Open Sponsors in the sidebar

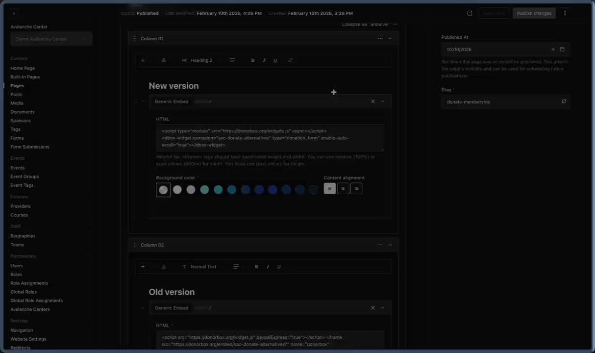pyautogui.click(x=21, y=121)
